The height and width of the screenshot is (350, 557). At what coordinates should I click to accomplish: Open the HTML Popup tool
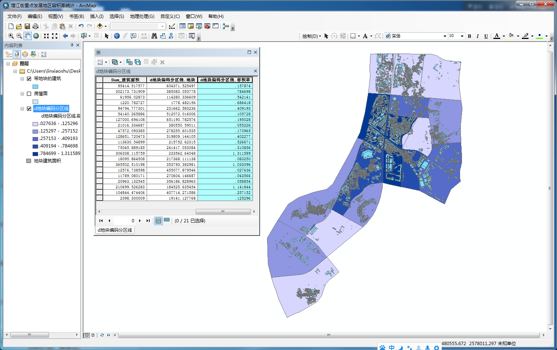click(x=133, y=36)
